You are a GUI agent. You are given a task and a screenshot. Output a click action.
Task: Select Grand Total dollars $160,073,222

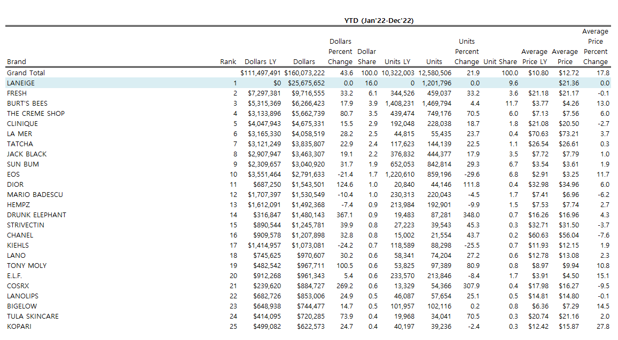(x=304, y=73)
